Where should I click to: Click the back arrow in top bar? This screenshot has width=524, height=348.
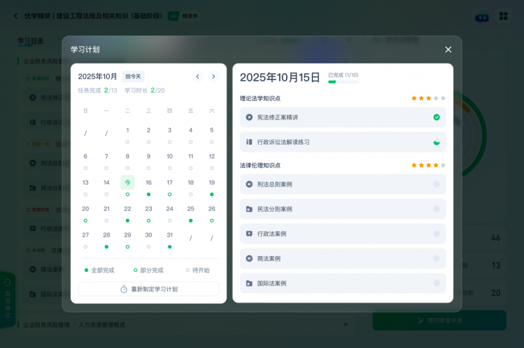tap(16, 16)
